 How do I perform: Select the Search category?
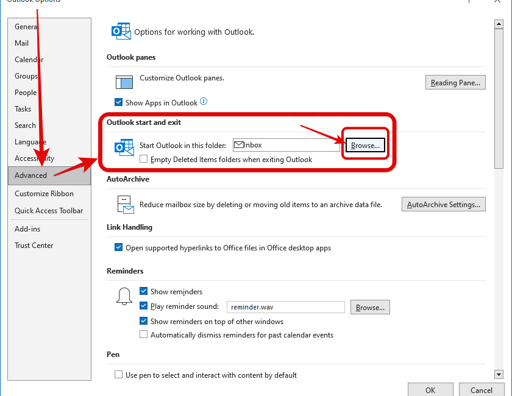pyautogui.click(x=49, y=126)
